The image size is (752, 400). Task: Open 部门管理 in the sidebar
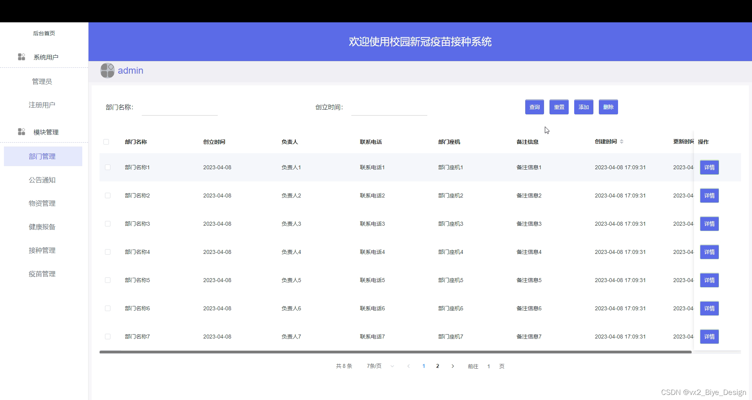pyautogui.click(x=43, y=156)
